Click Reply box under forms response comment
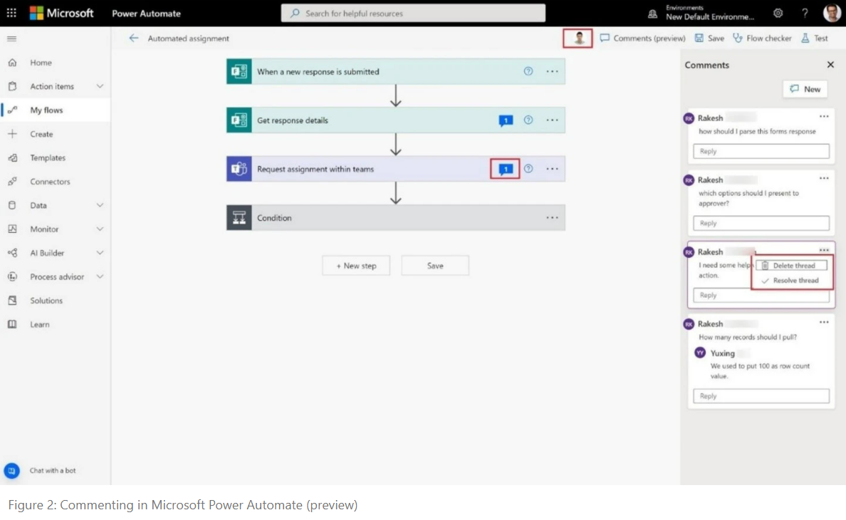The image size is (846, 520). (x=761, y=151)
